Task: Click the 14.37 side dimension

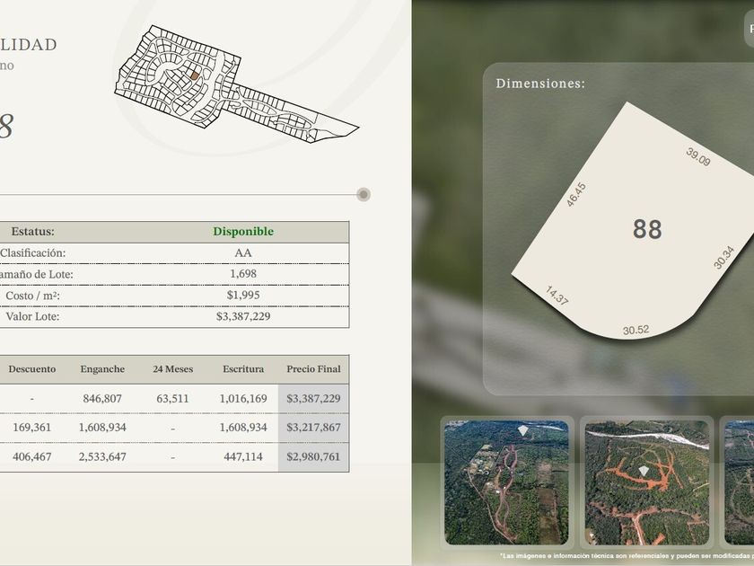Action: coord(557,296)
